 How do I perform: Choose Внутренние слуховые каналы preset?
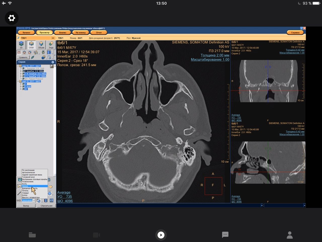pos(34,179)
